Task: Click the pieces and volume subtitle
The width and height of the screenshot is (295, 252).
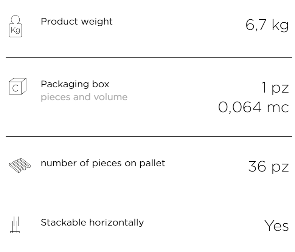Action: (84, 97)
